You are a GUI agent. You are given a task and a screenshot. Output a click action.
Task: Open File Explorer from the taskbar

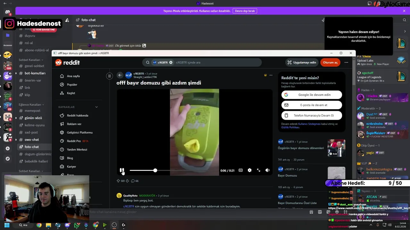click(48, 225)
